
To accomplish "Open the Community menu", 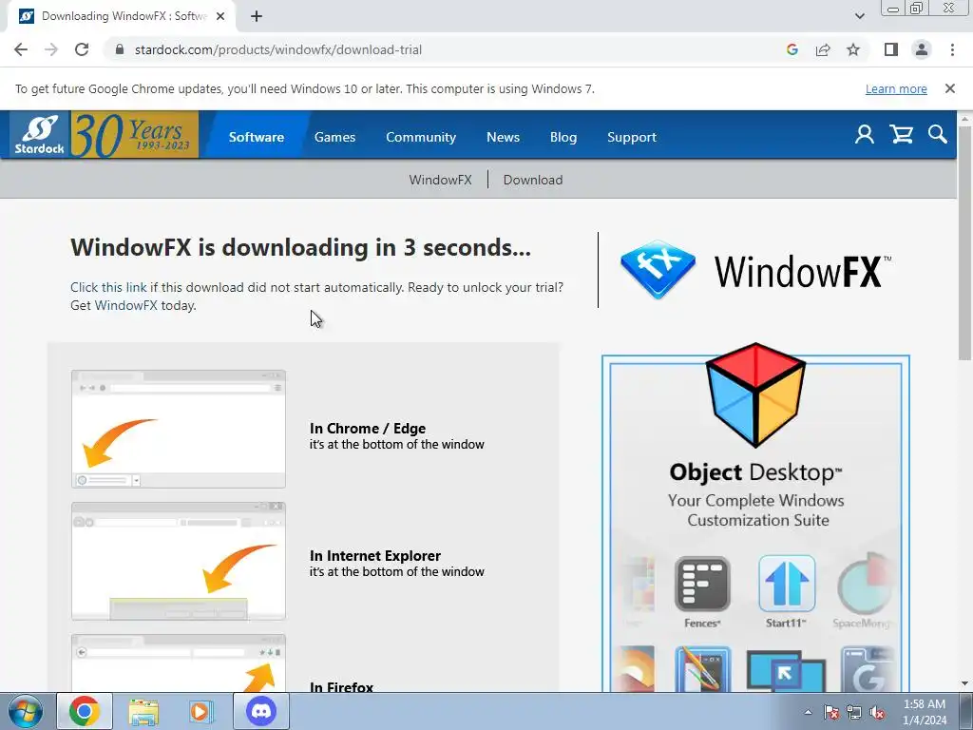I will (x=421, y=137).
